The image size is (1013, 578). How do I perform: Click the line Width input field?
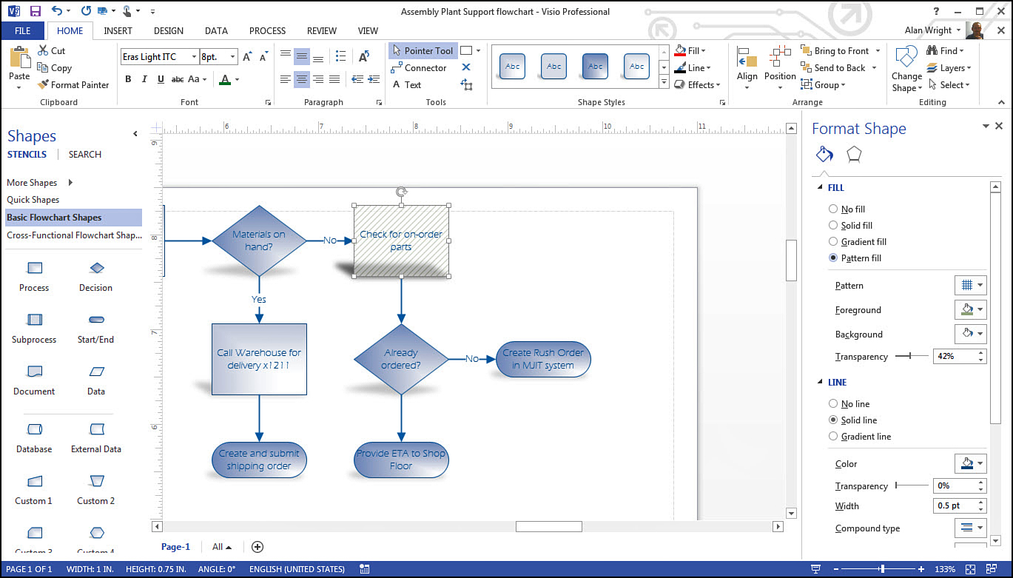(955, 506)
